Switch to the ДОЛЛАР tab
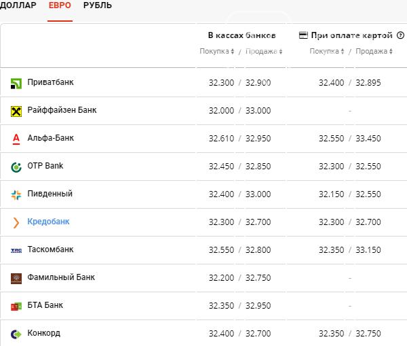The height and width of the screenshot is (346, 407). tap(18, 5)
